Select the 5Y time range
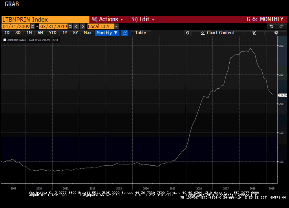Screen dimensions: 289x208 (x=75, y=33)
